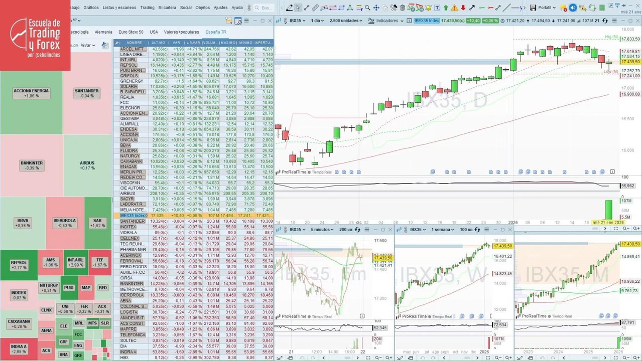Screen dimensions: 642x361
Task: Click the AIRBUS heatmap tile
Action: click(x=87, y=165)
